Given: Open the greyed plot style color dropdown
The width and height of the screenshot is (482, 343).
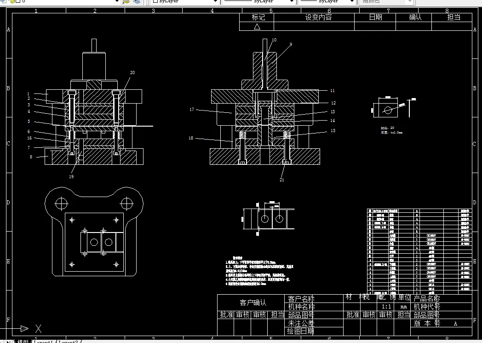Looking at the screenshot, I should point(409,1).
